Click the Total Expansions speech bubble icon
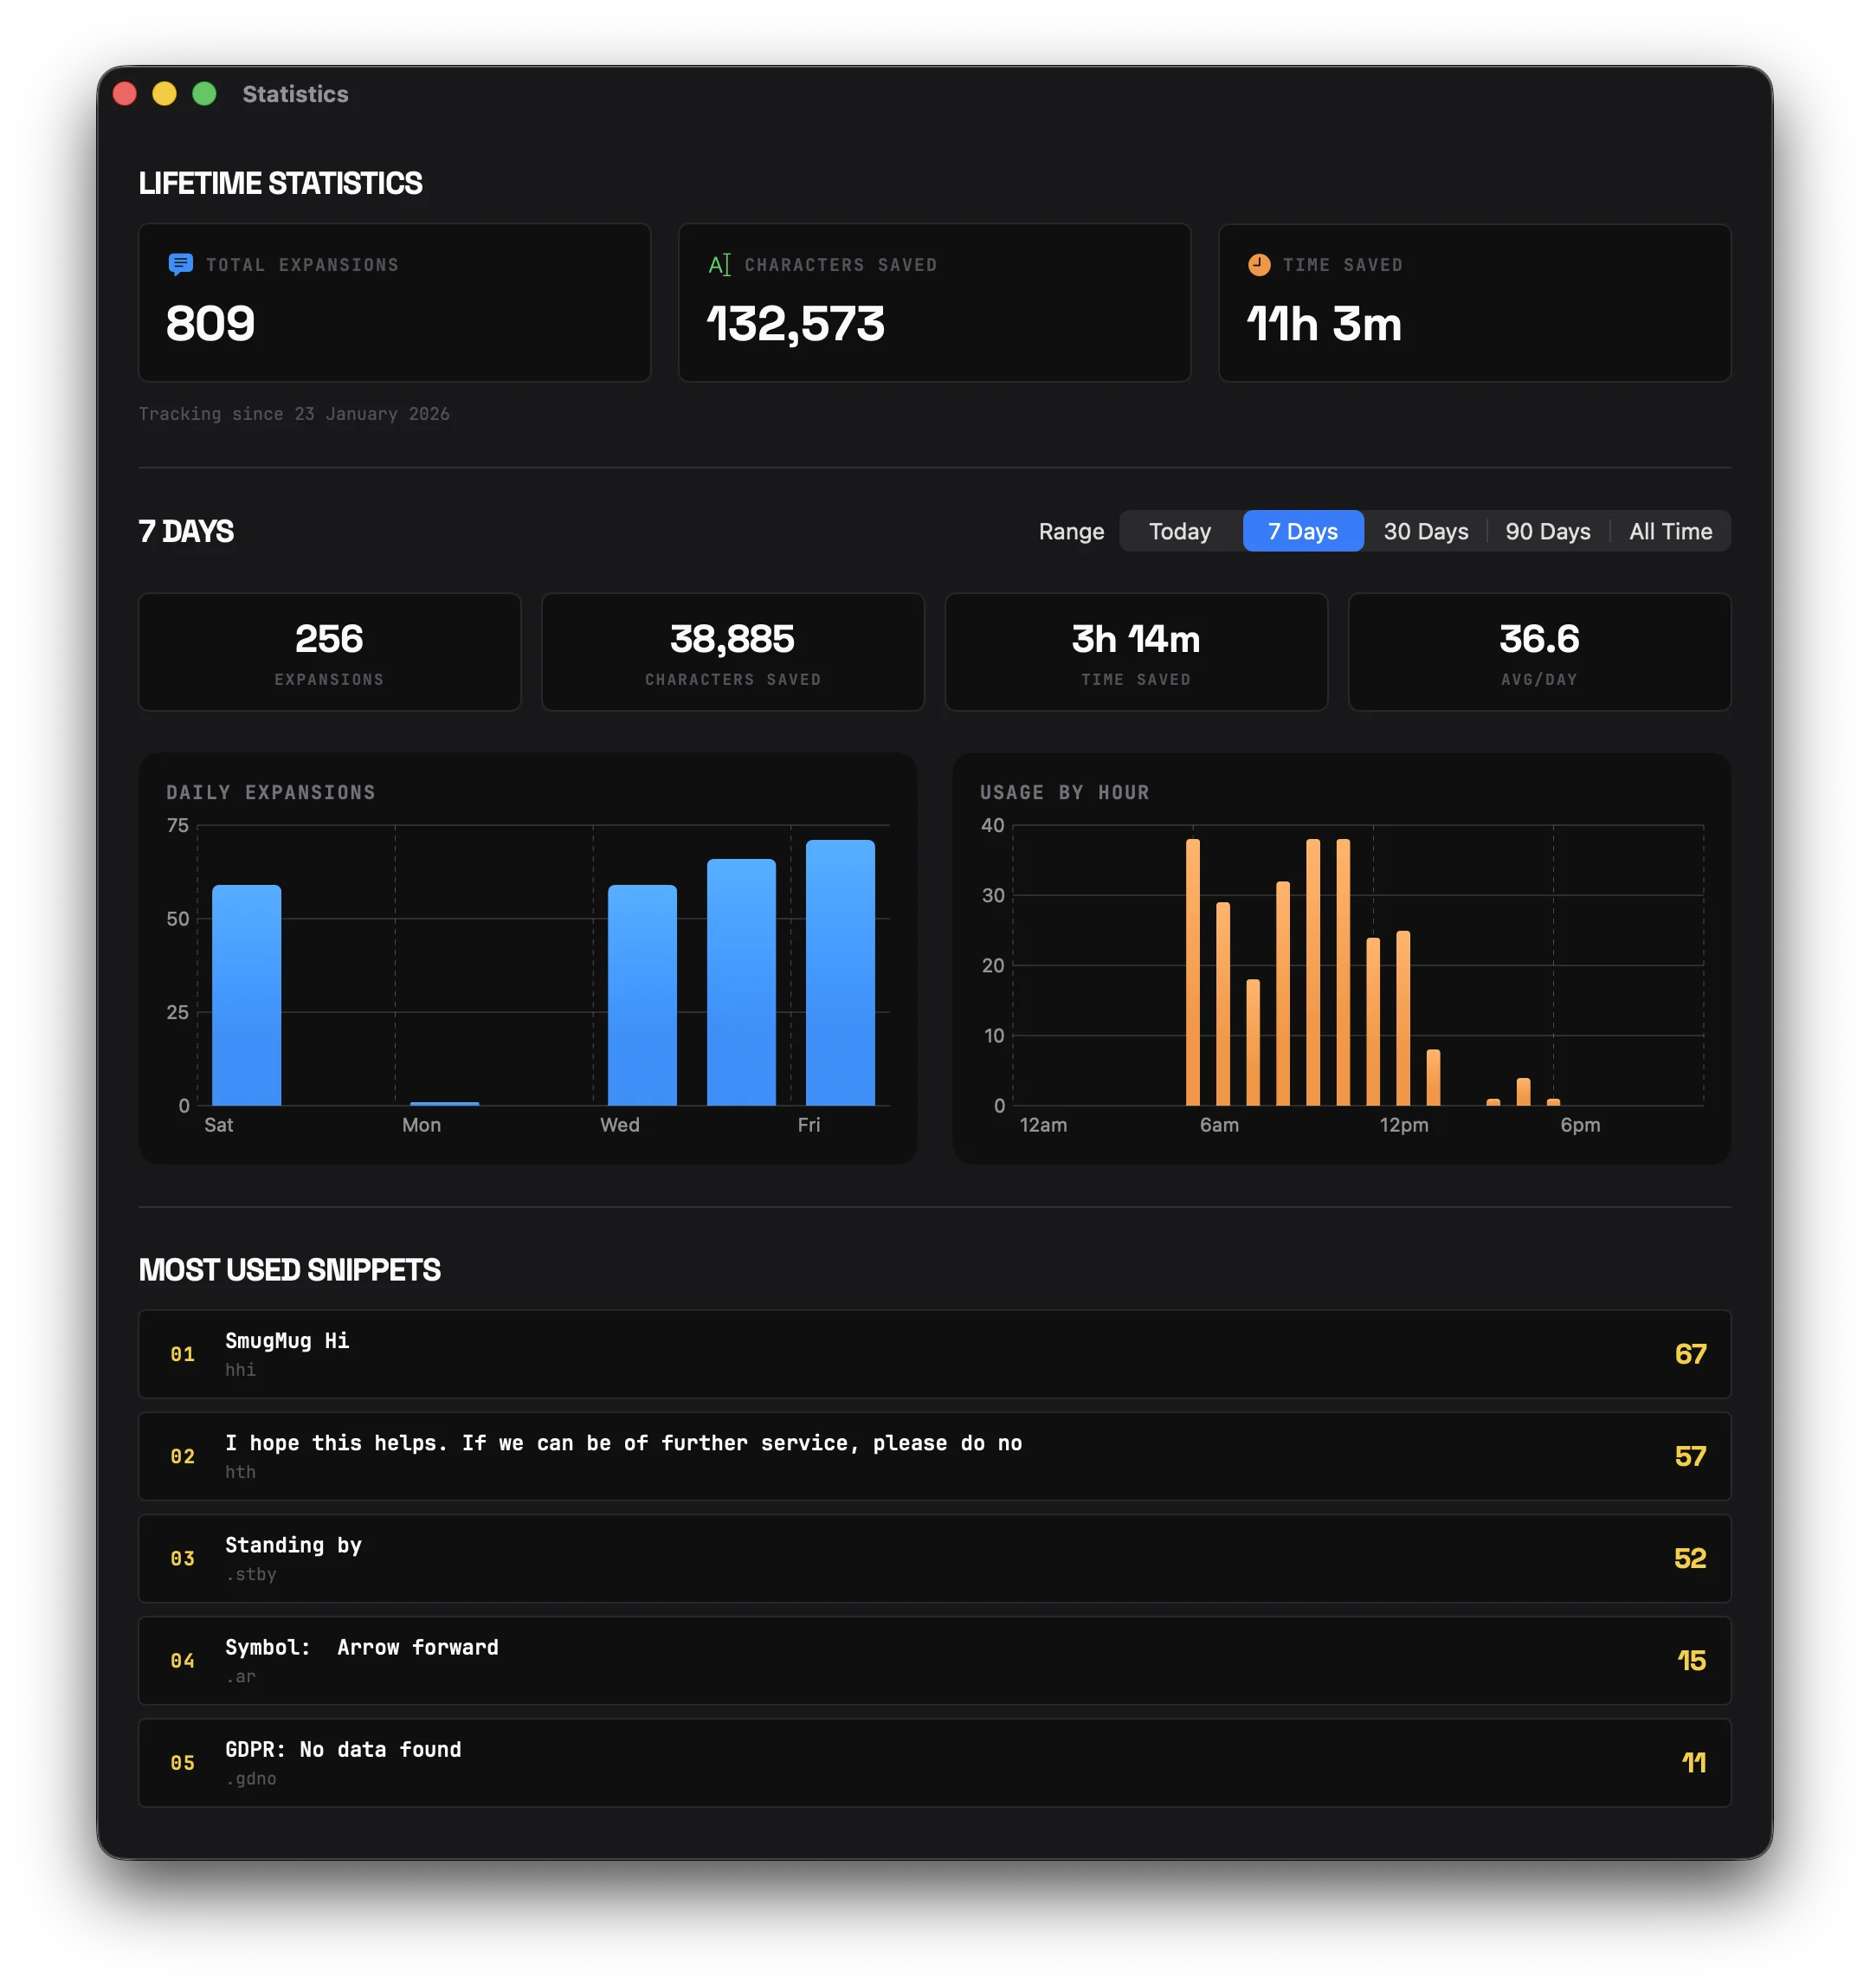 [x=180, y=264]
